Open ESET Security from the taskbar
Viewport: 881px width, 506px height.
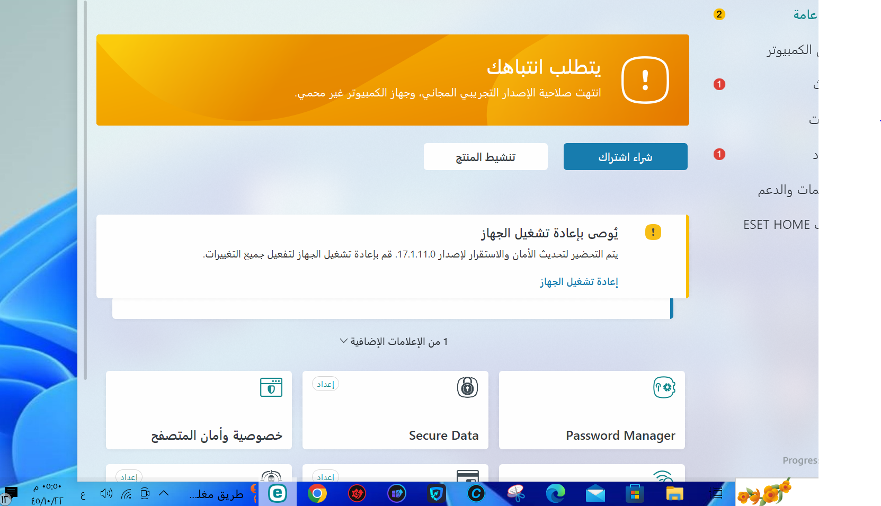pos(278,494)
